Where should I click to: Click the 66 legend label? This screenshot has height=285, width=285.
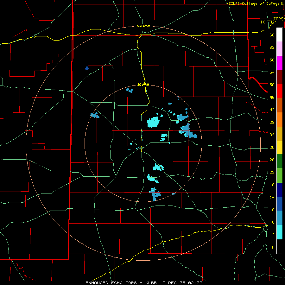point(272,35)
